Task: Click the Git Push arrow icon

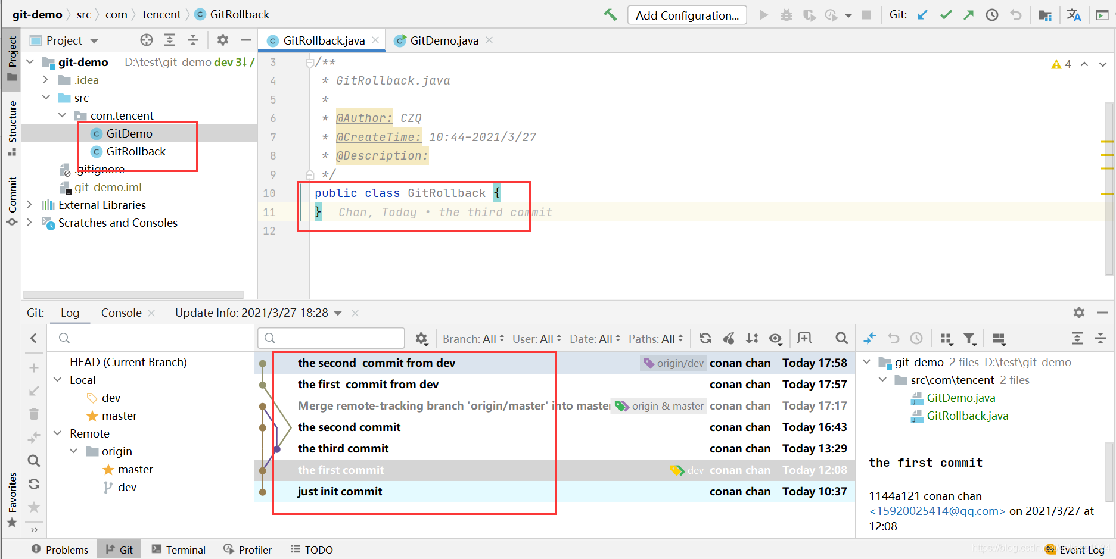Action: [969, 15]
